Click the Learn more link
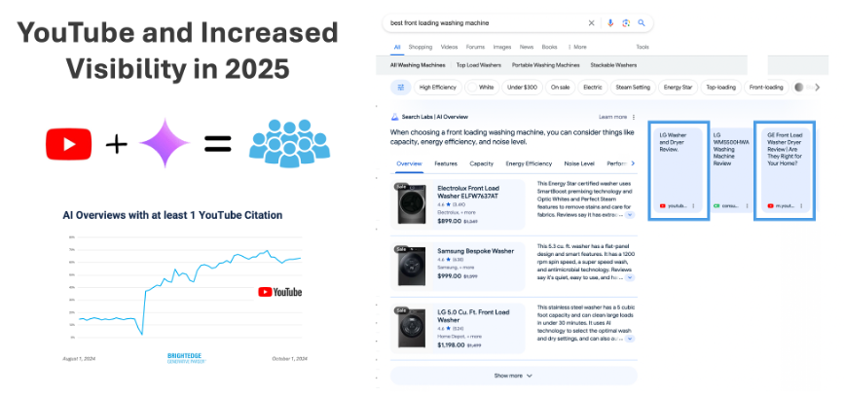 [x=612, y=117]
